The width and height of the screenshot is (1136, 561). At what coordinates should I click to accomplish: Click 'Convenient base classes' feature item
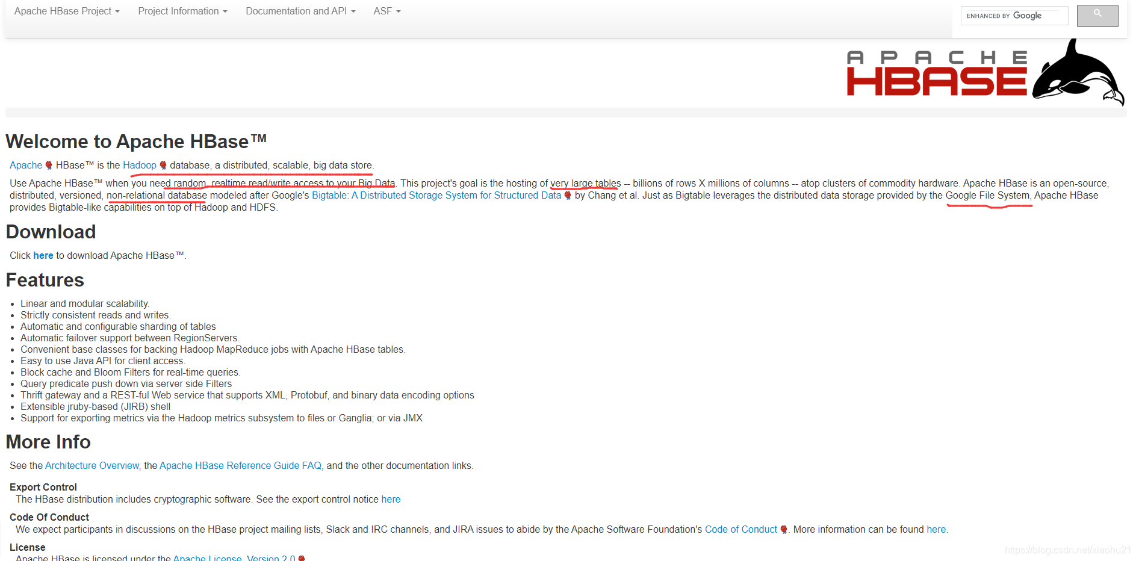[213, 349]
